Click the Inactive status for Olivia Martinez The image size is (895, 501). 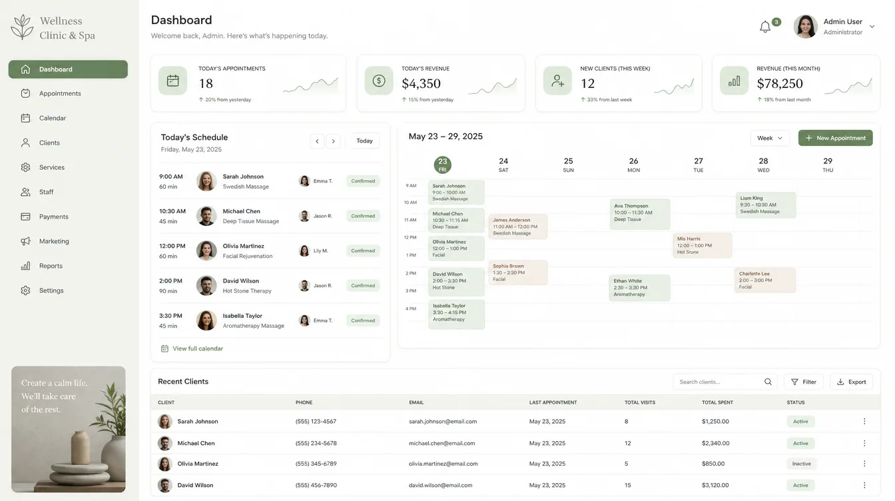coord(801,464)
